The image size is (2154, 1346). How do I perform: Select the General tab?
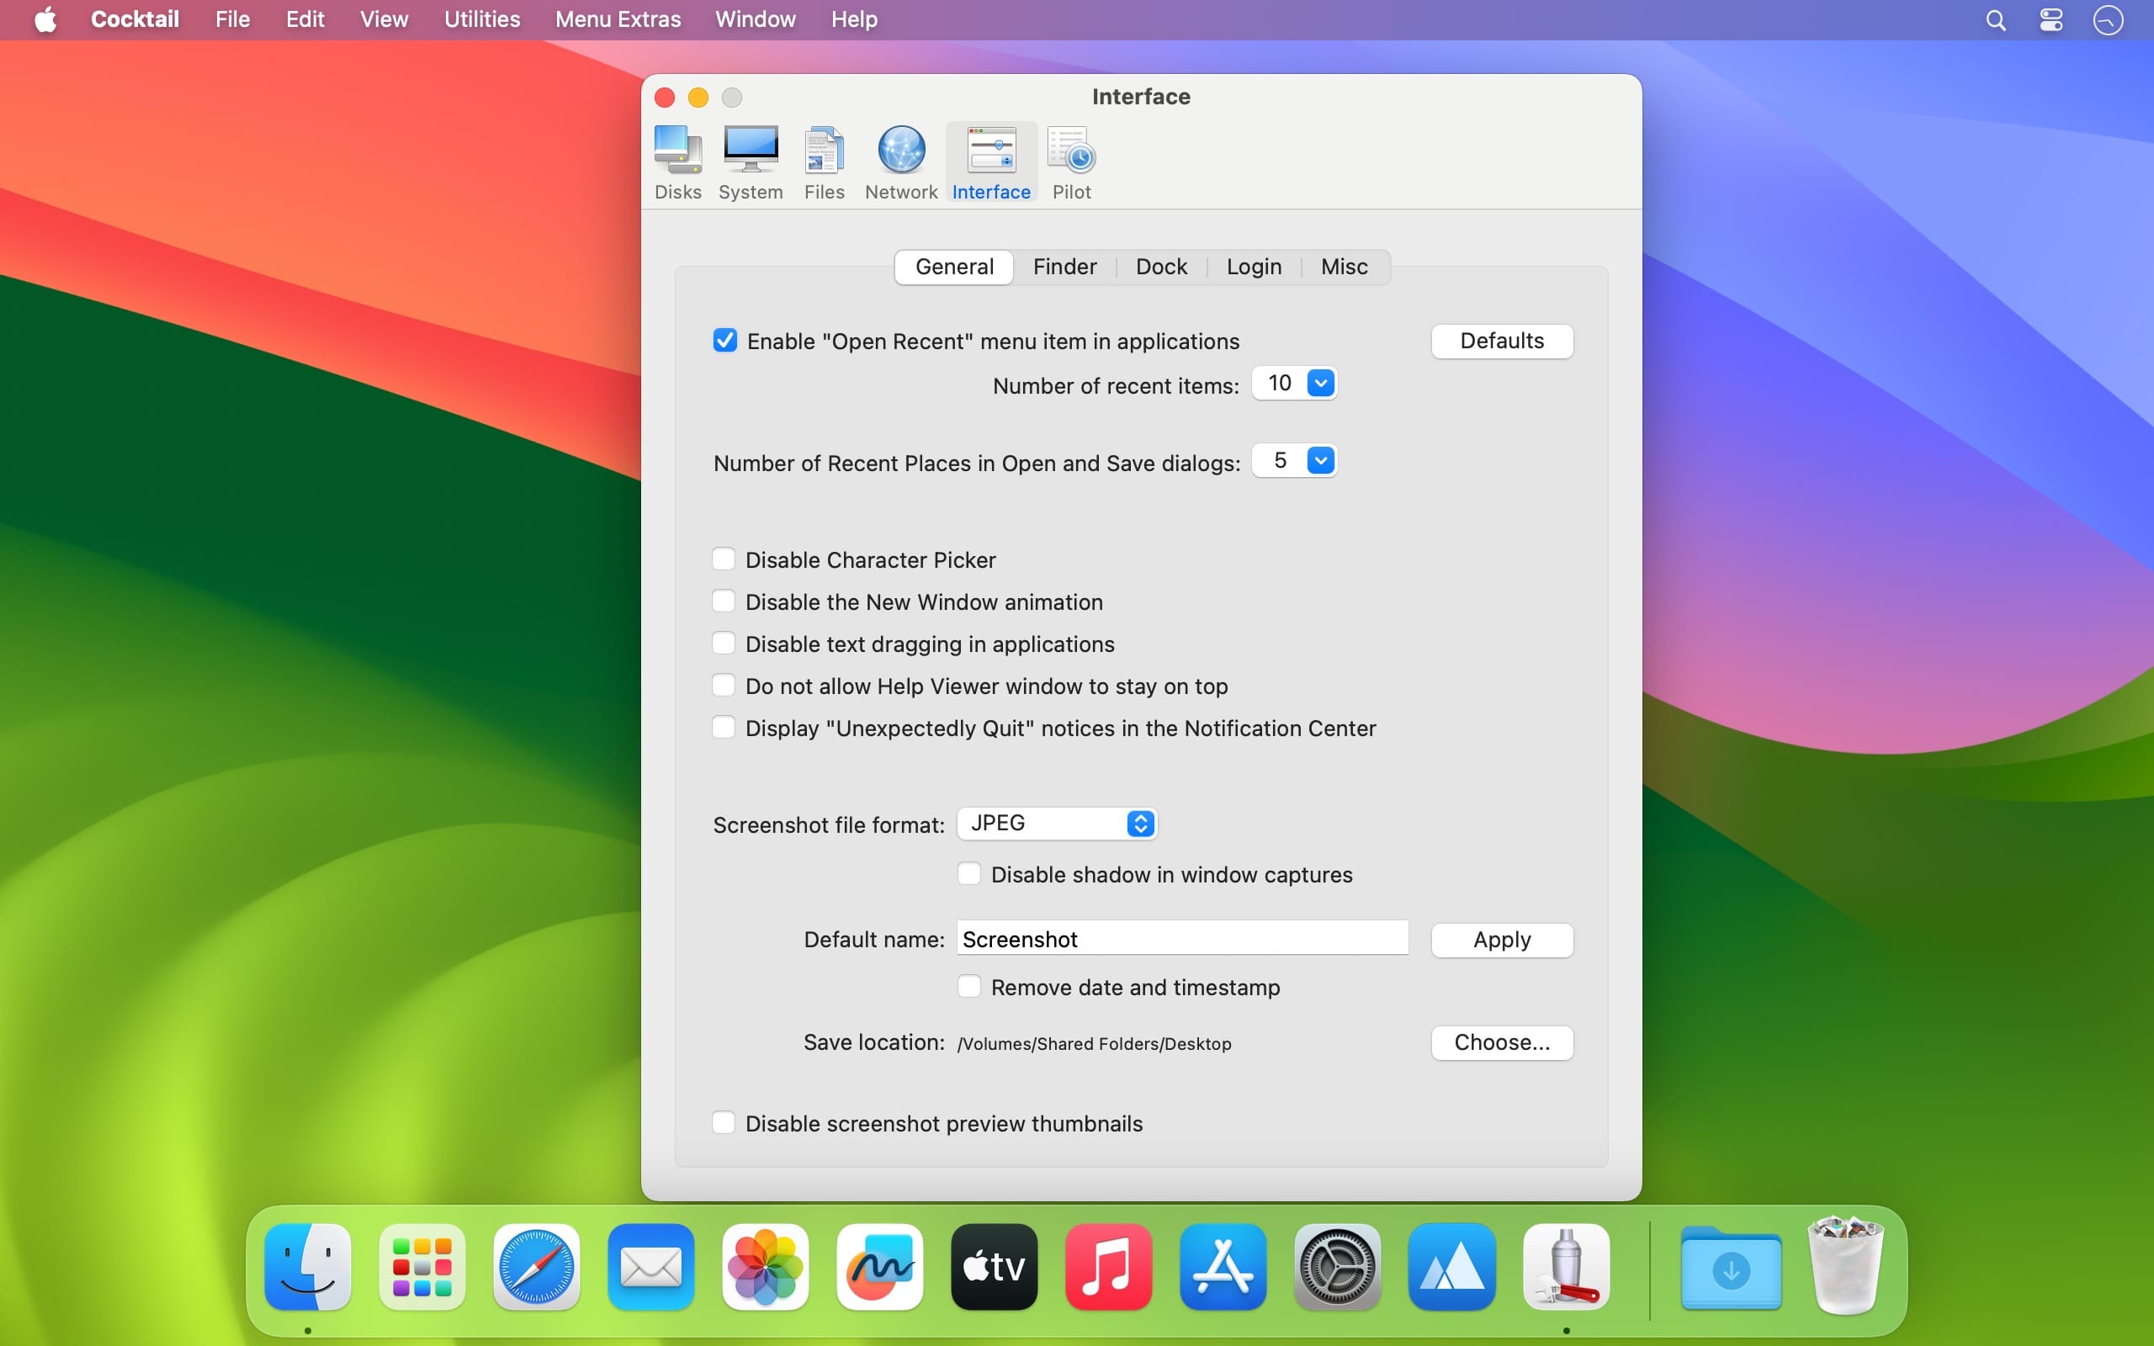click(x=954, y=267)
